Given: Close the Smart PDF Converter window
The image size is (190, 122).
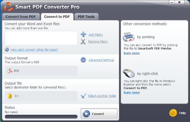Looking at the screenshot, I should pyautogui.click(x=179, y=2).
